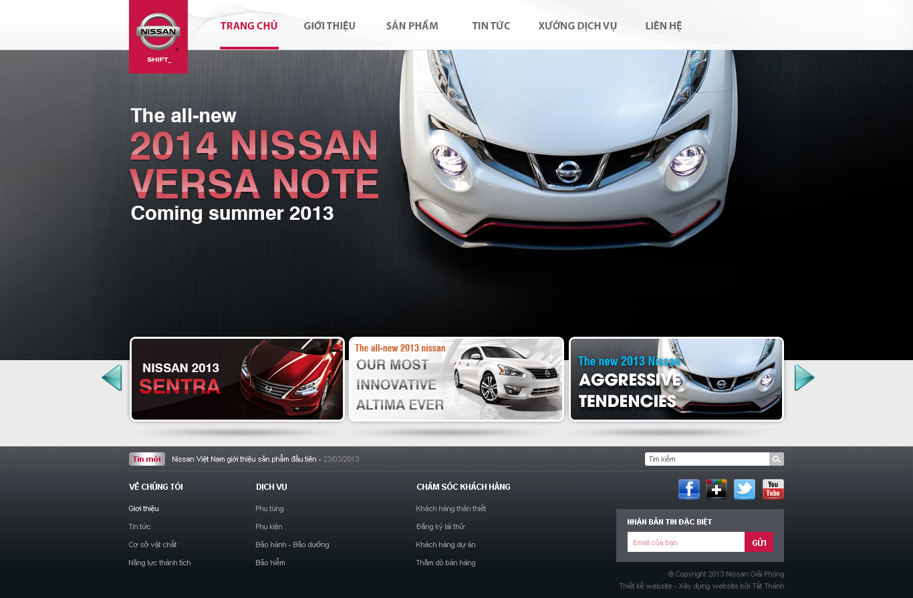Open the Facebook social icon
The image size is (913, 598).
(689, 489)
